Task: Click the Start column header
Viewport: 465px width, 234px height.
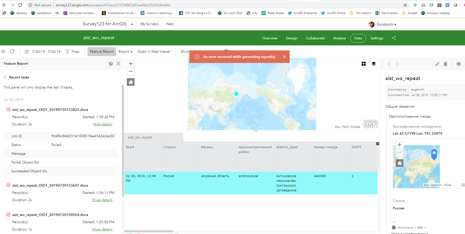Action: [143, 157]
